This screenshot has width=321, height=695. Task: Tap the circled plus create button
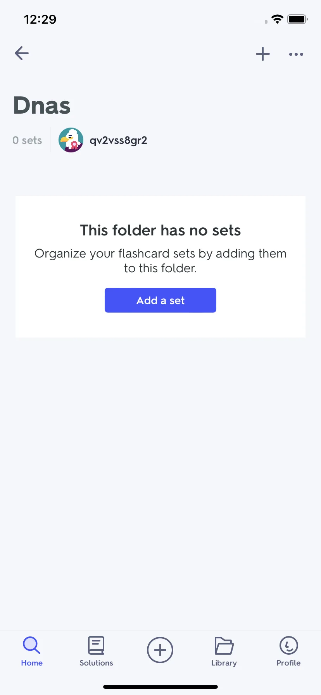[x=160, y=650]
